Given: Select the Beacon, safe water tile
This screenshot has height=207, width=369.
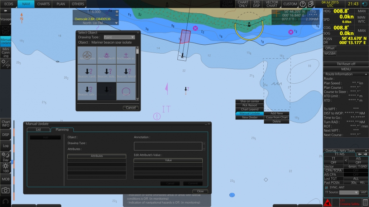Looking at the screenshot, I should pyautogui.click(x=87, y=92).
